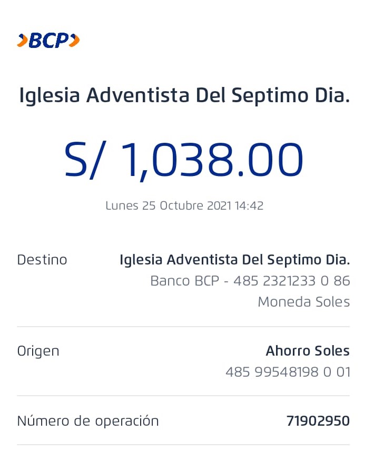Click the Número de operación label
Viewport: 374px width, 451px height.
88,421
